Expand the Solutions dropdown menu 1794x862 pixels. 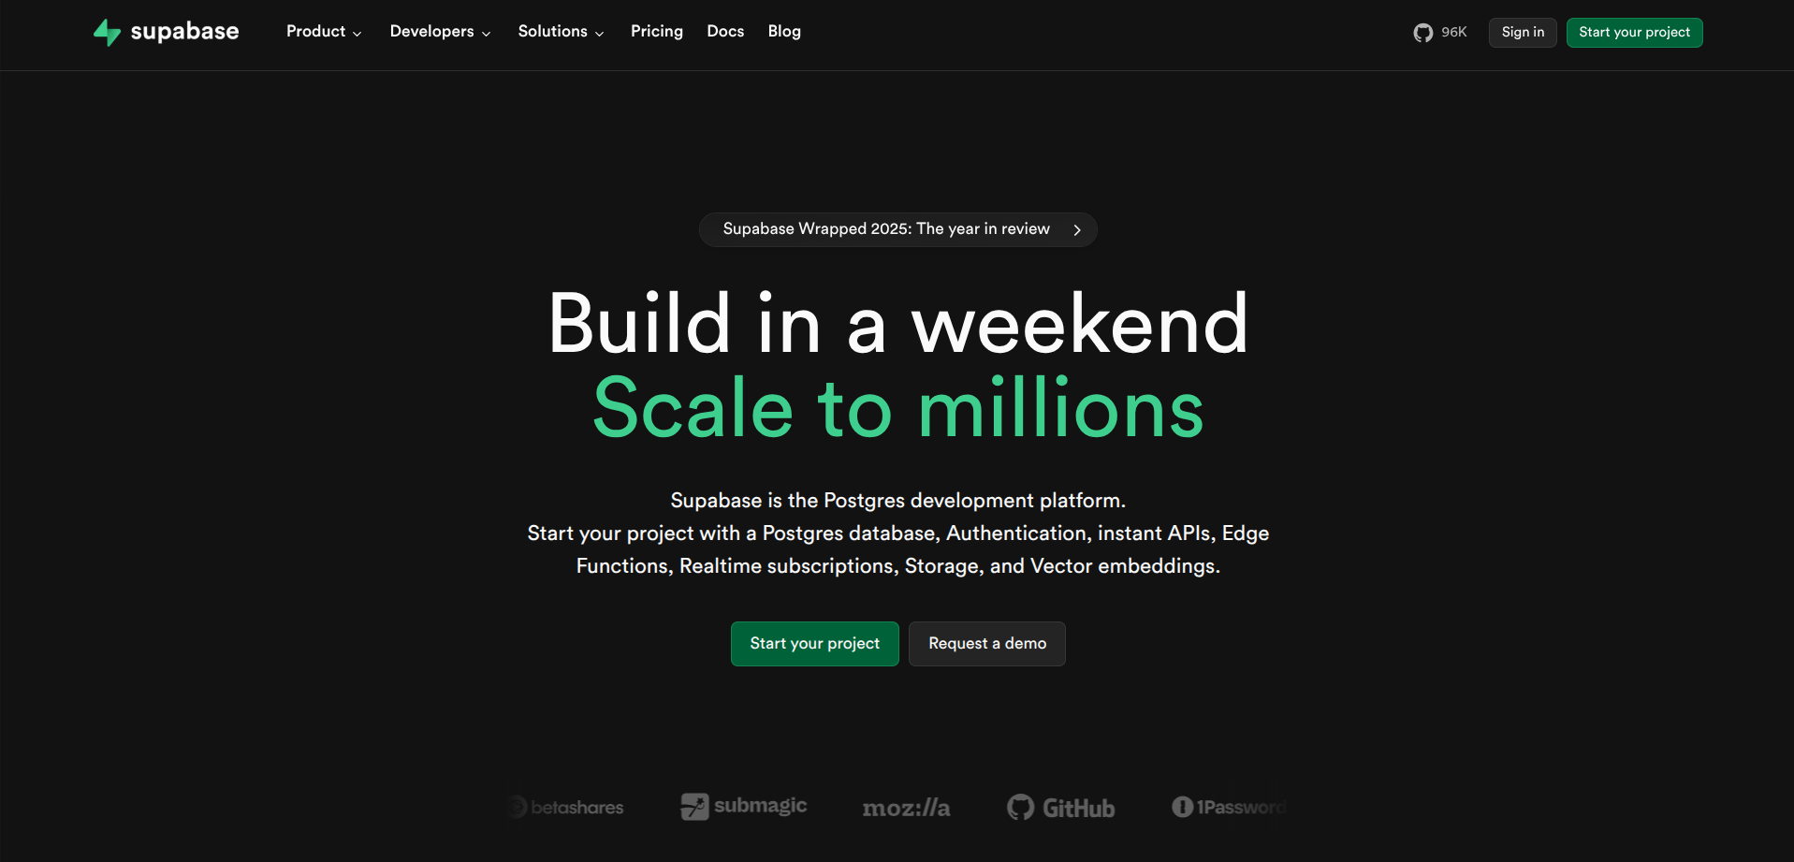pyautogui.click(x=561, y=32)
